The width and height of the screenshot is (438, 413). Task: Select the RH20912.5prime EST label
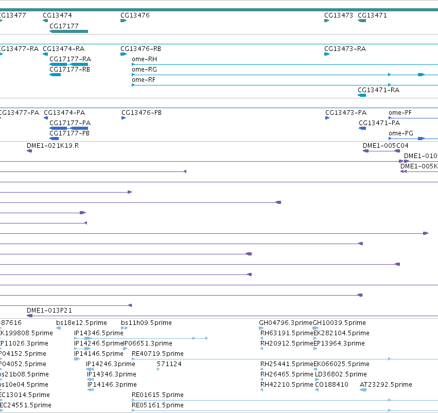pyautogui.click(x=287, y=343)
